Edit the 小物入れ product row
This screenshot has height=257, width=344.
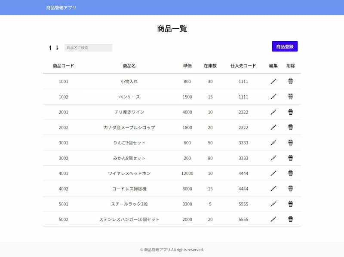pyautogui.click(x=273, y=81)
